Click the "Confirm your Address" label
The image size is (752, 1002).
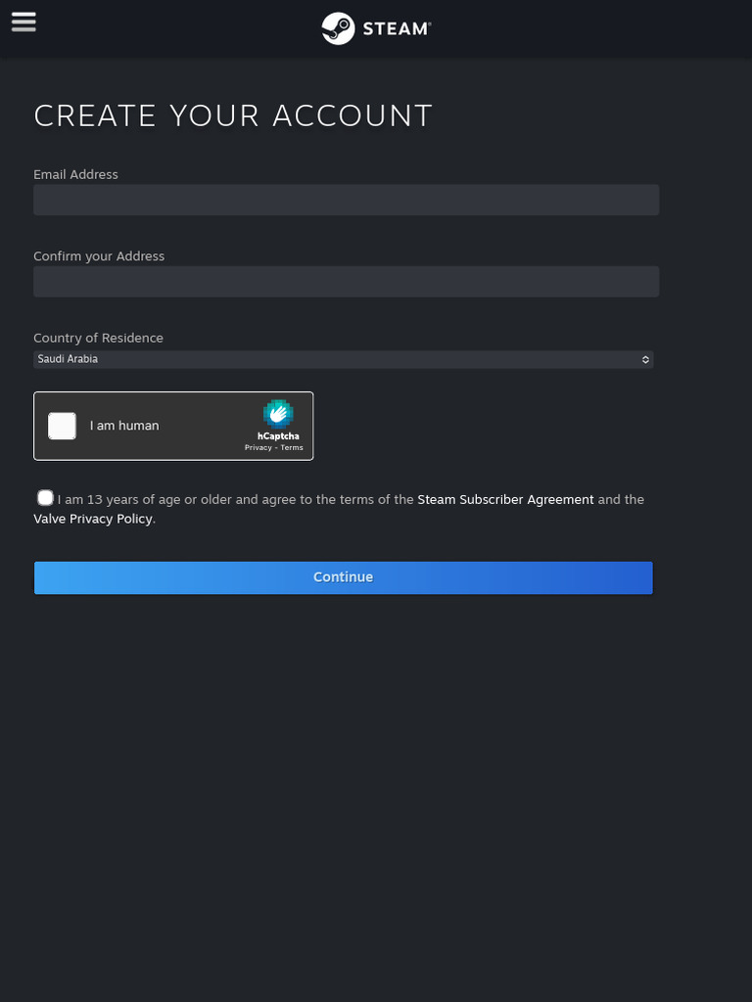(x=99, y=256)
